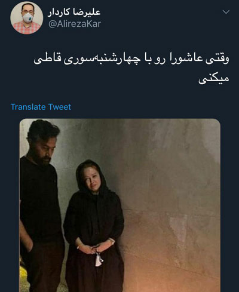Visit the علیرضا کاردار display name profile
The width and height of the screenshot is (239, 292).
[x=74, y=13]
